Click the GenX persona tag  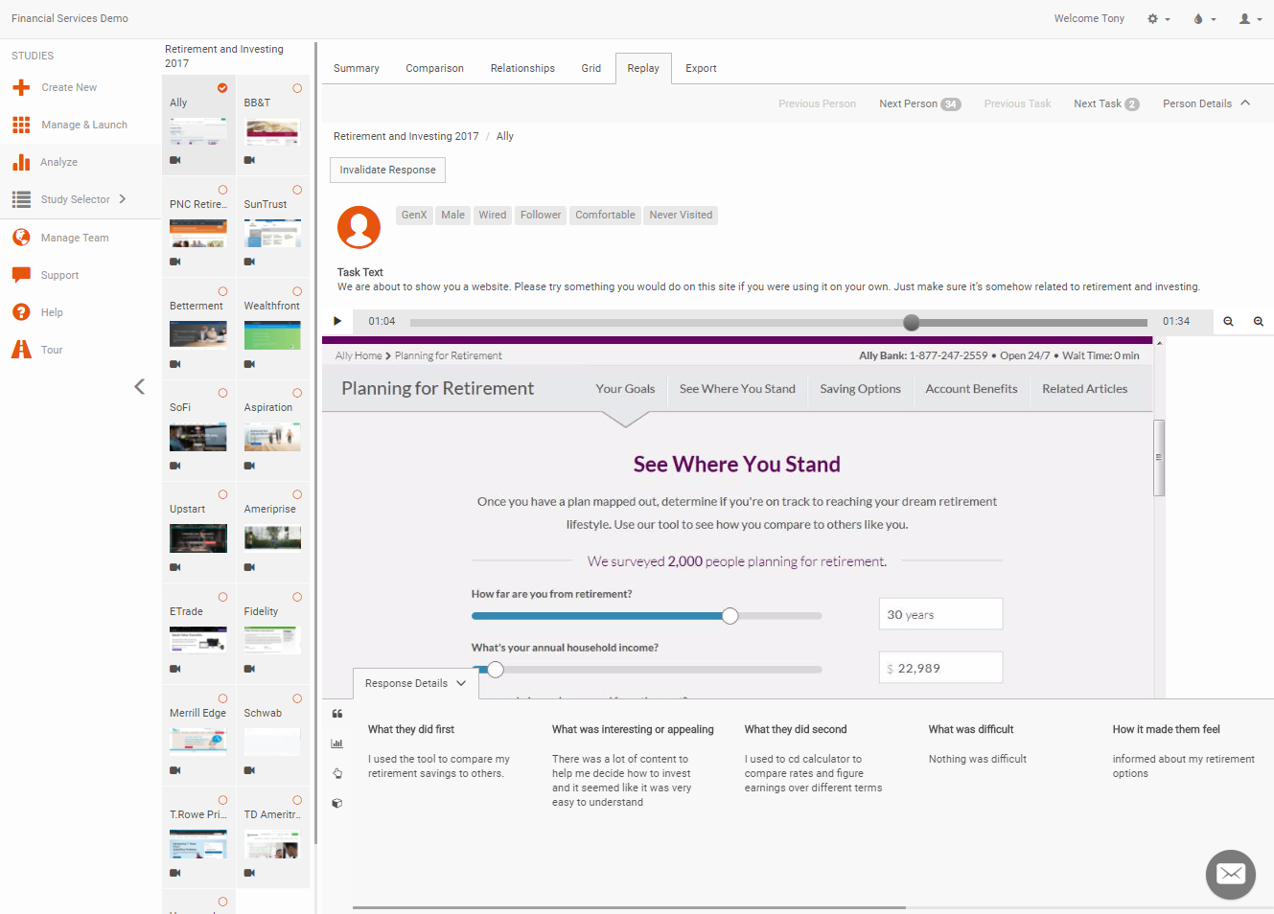point(414,215)
